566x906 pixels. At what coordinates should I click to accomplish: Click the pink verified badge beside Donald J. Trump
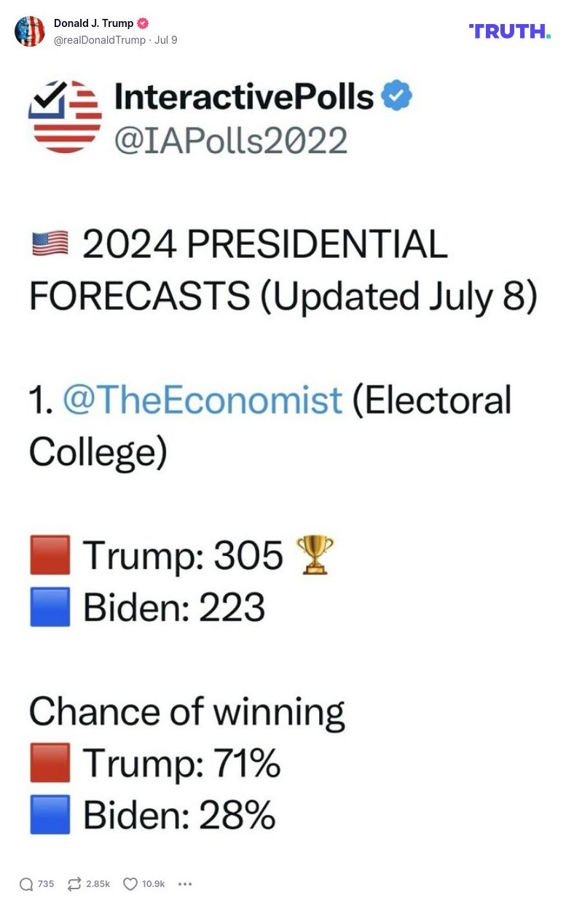point(143,23)
